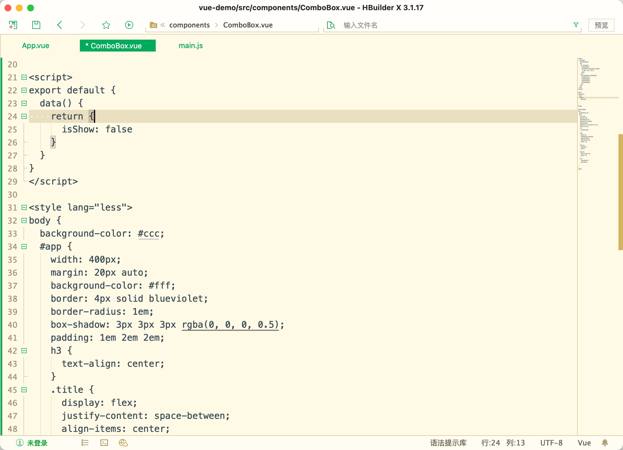Click the 预览 preview button
Screen dimensions: 623x450
(601, 25)
